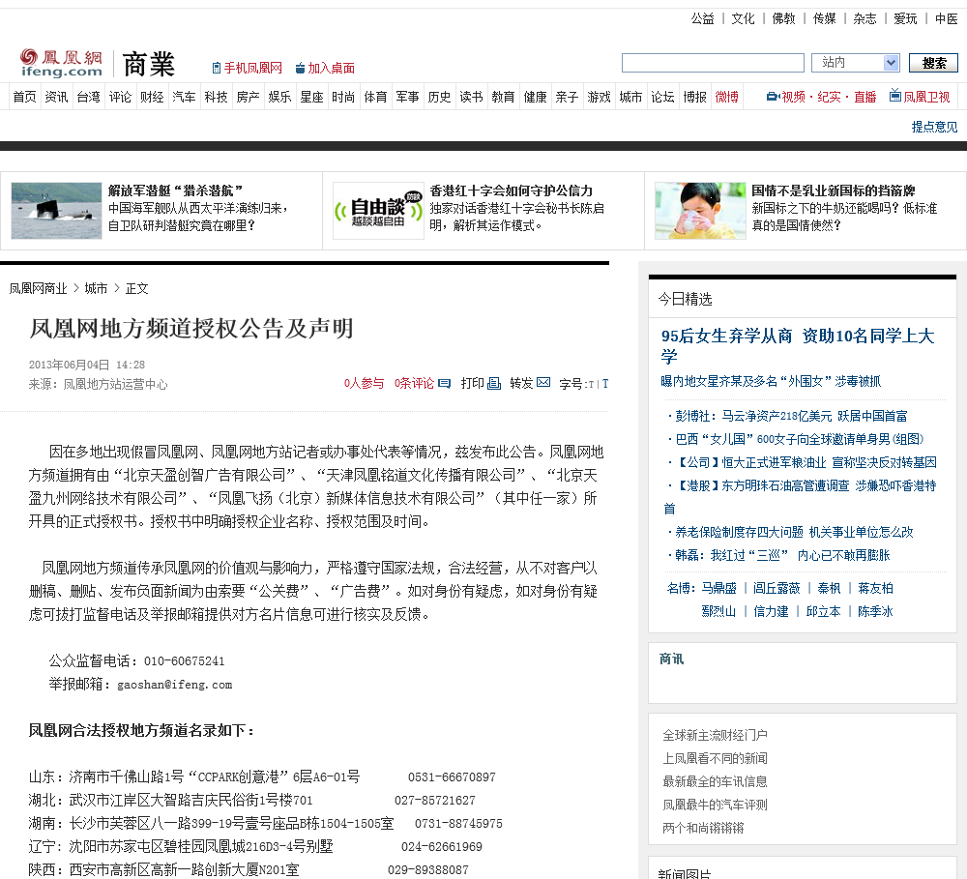Open 曝内地女星齐某 涉毒被抓 link
Viewport: 967px width, 879px height.
pyautogui.click(x=771, y=381)
